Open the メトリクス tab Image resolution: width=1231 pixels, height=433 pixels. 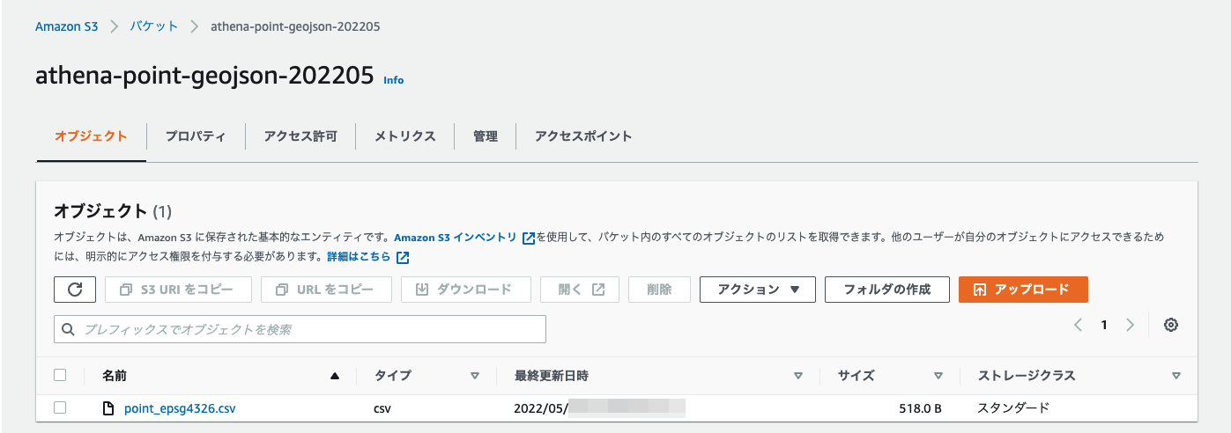point(404,136)
